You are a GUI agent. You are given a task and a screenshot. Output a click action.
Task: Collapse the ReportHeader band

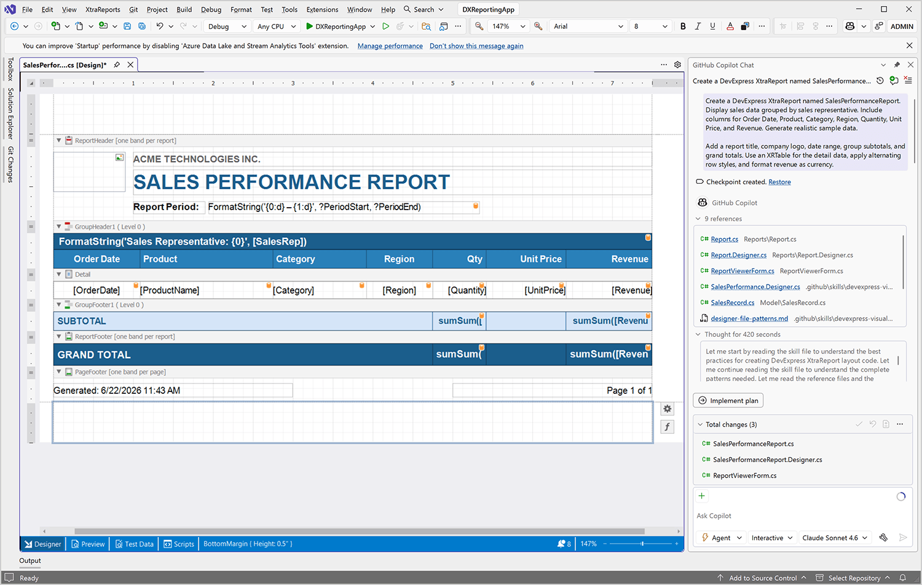59,140
